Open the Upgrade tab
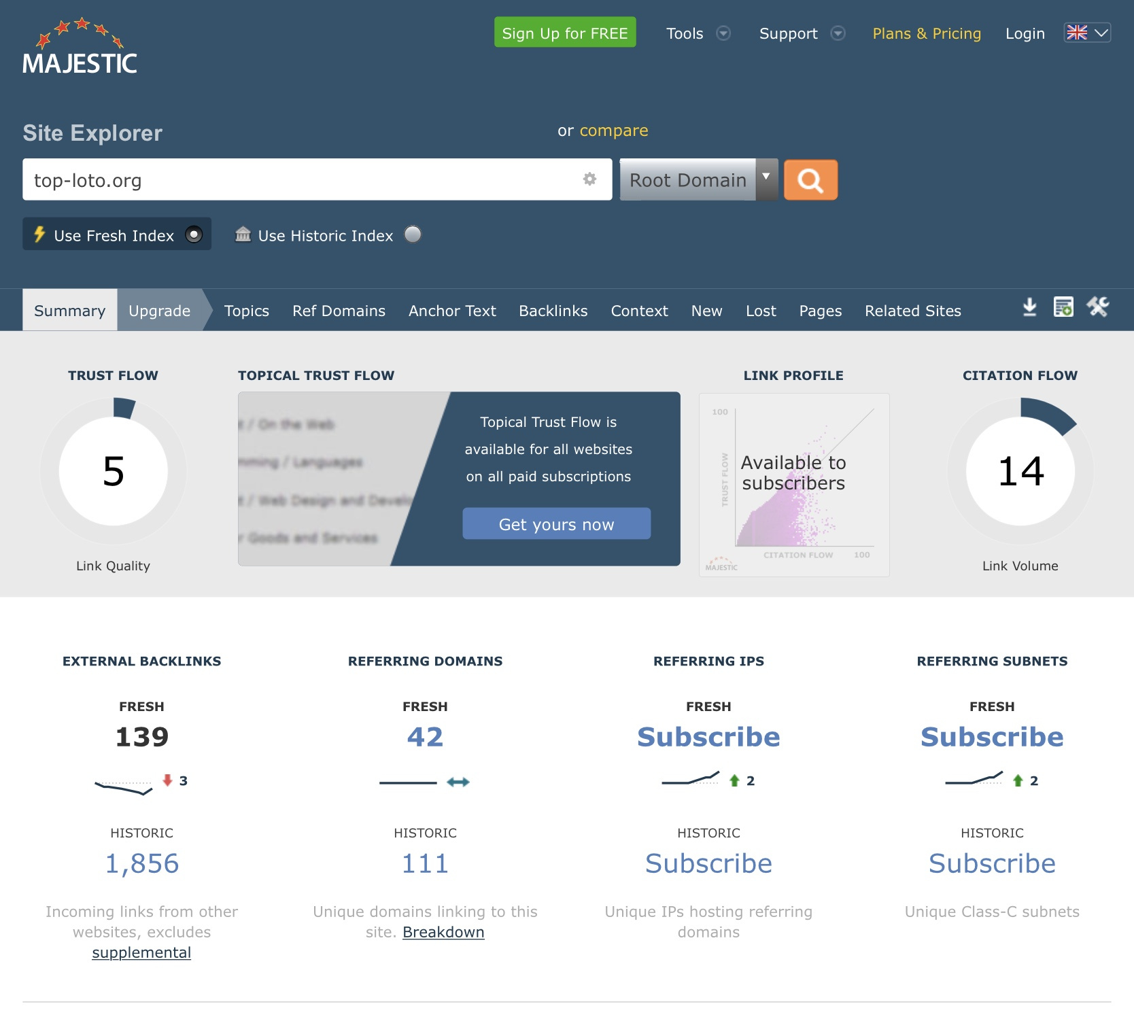This screenshot has width=1134, height=1019. [x=160, y=311]
